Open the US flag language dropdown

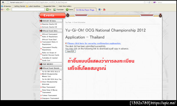[x=3, y=10]
